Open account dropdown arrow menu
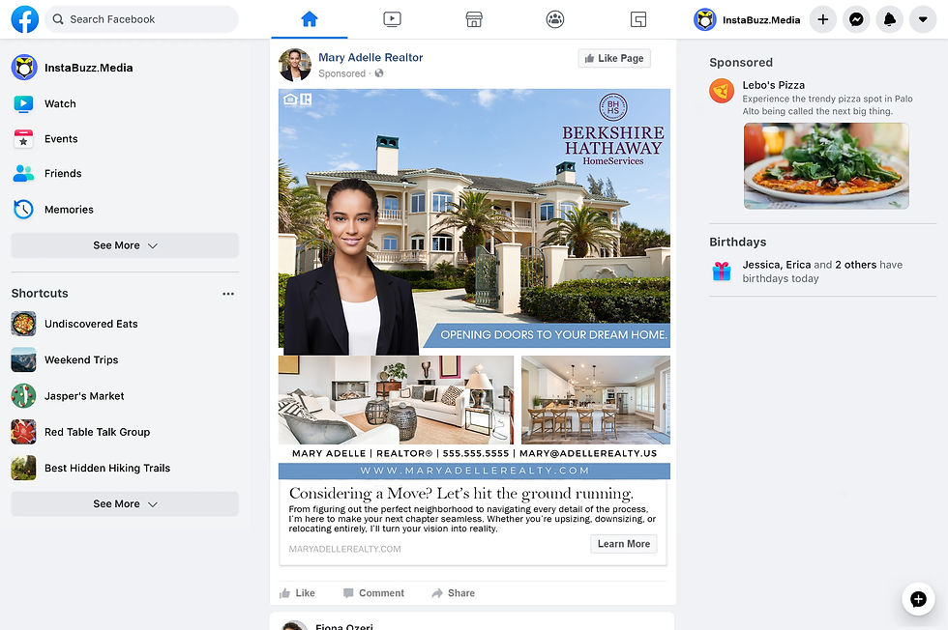 (923, 19)
